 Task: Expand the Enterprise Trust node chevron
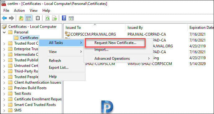click(x=4, y=49)
